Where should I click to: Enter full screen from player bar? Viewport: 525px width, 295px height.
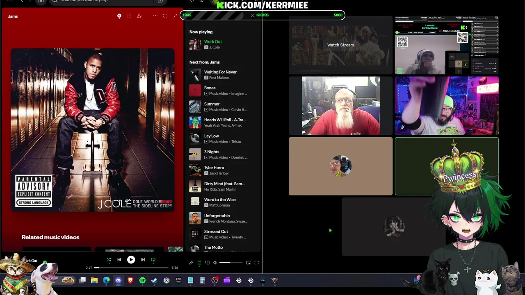(257, 263)
